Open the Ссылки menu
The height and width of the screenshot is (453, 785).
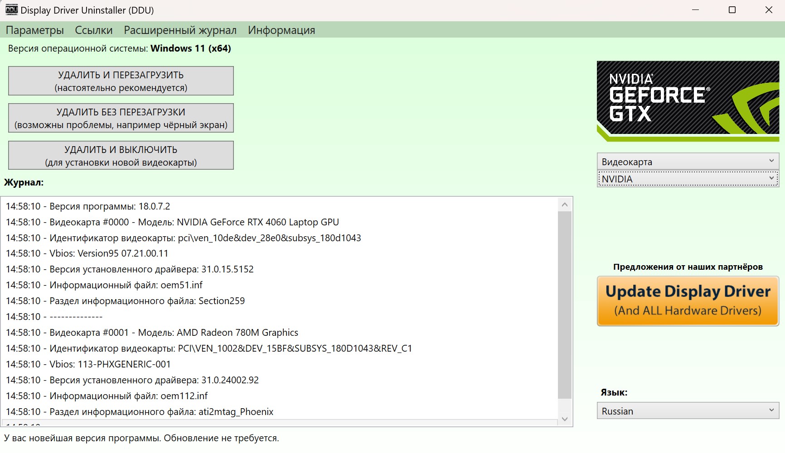click(x=94, y=30)
